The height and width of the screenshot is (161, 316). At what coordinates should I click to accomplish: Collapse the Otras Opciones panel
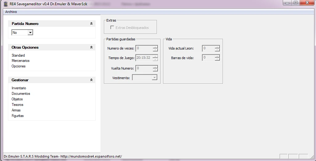tap(91, 47)
